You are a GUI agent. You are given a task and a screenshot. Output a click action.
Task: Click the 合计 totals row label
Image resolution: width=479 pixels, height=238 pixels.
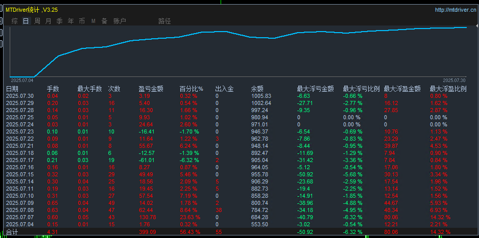pos(12,232)
